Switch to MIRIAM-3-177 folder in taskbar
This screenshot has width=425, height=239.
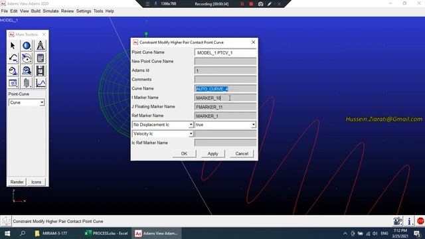click(51, 233)
